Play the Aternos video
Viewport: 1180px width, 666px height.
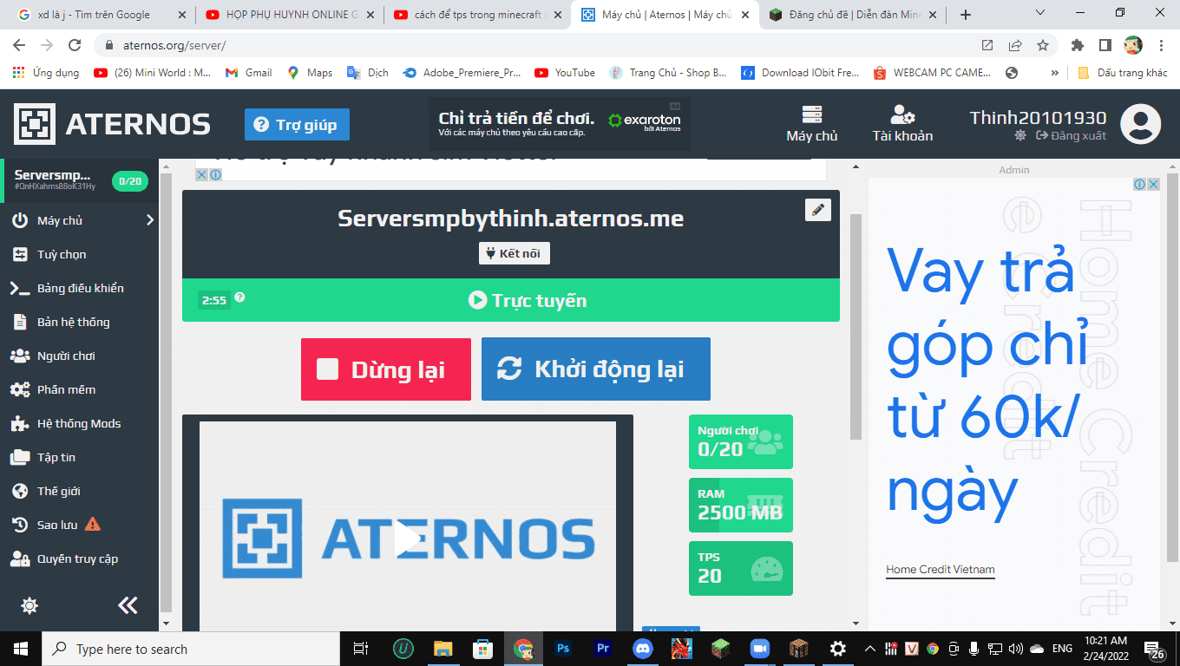408,539
